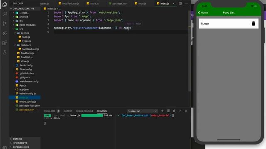
Task: Click the editor vertical scrollbar
Action: 189,50
